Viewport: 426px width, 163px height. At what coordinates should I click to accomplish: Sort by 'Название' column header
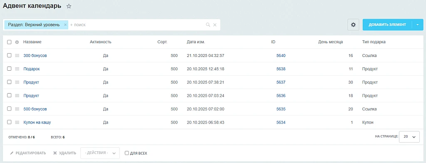tap(32, 42)
